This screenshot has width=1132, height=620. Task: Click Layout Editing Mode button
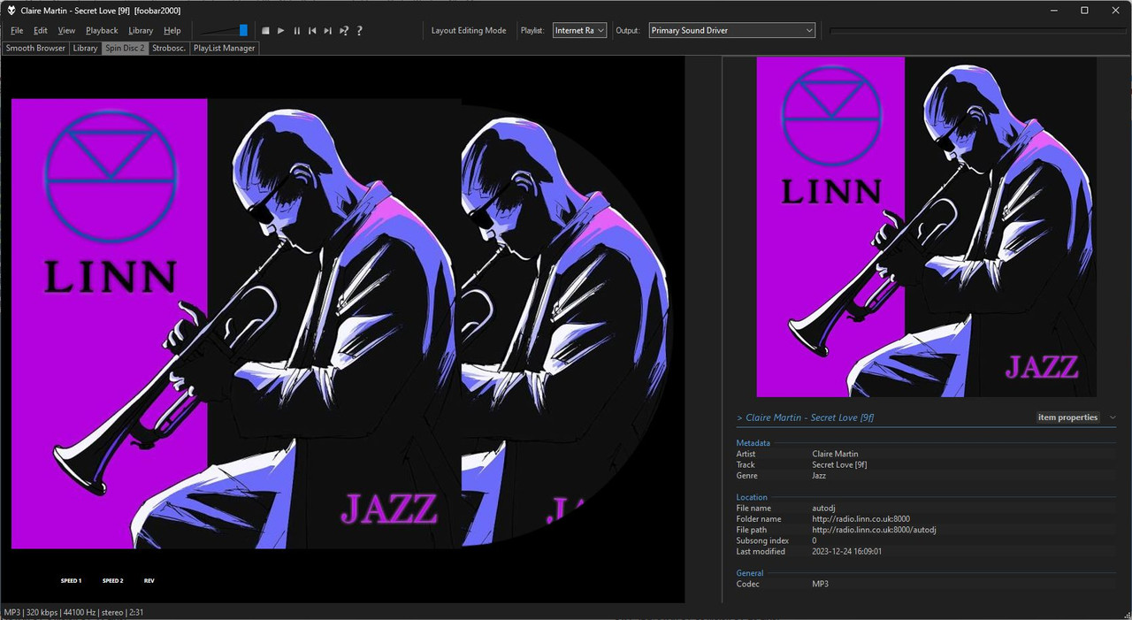click(469, 30)
